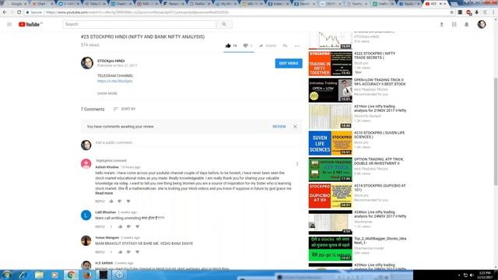The height and width of the screenshot is (280, 498).
Task: Share the video
Action: point(268,46)
